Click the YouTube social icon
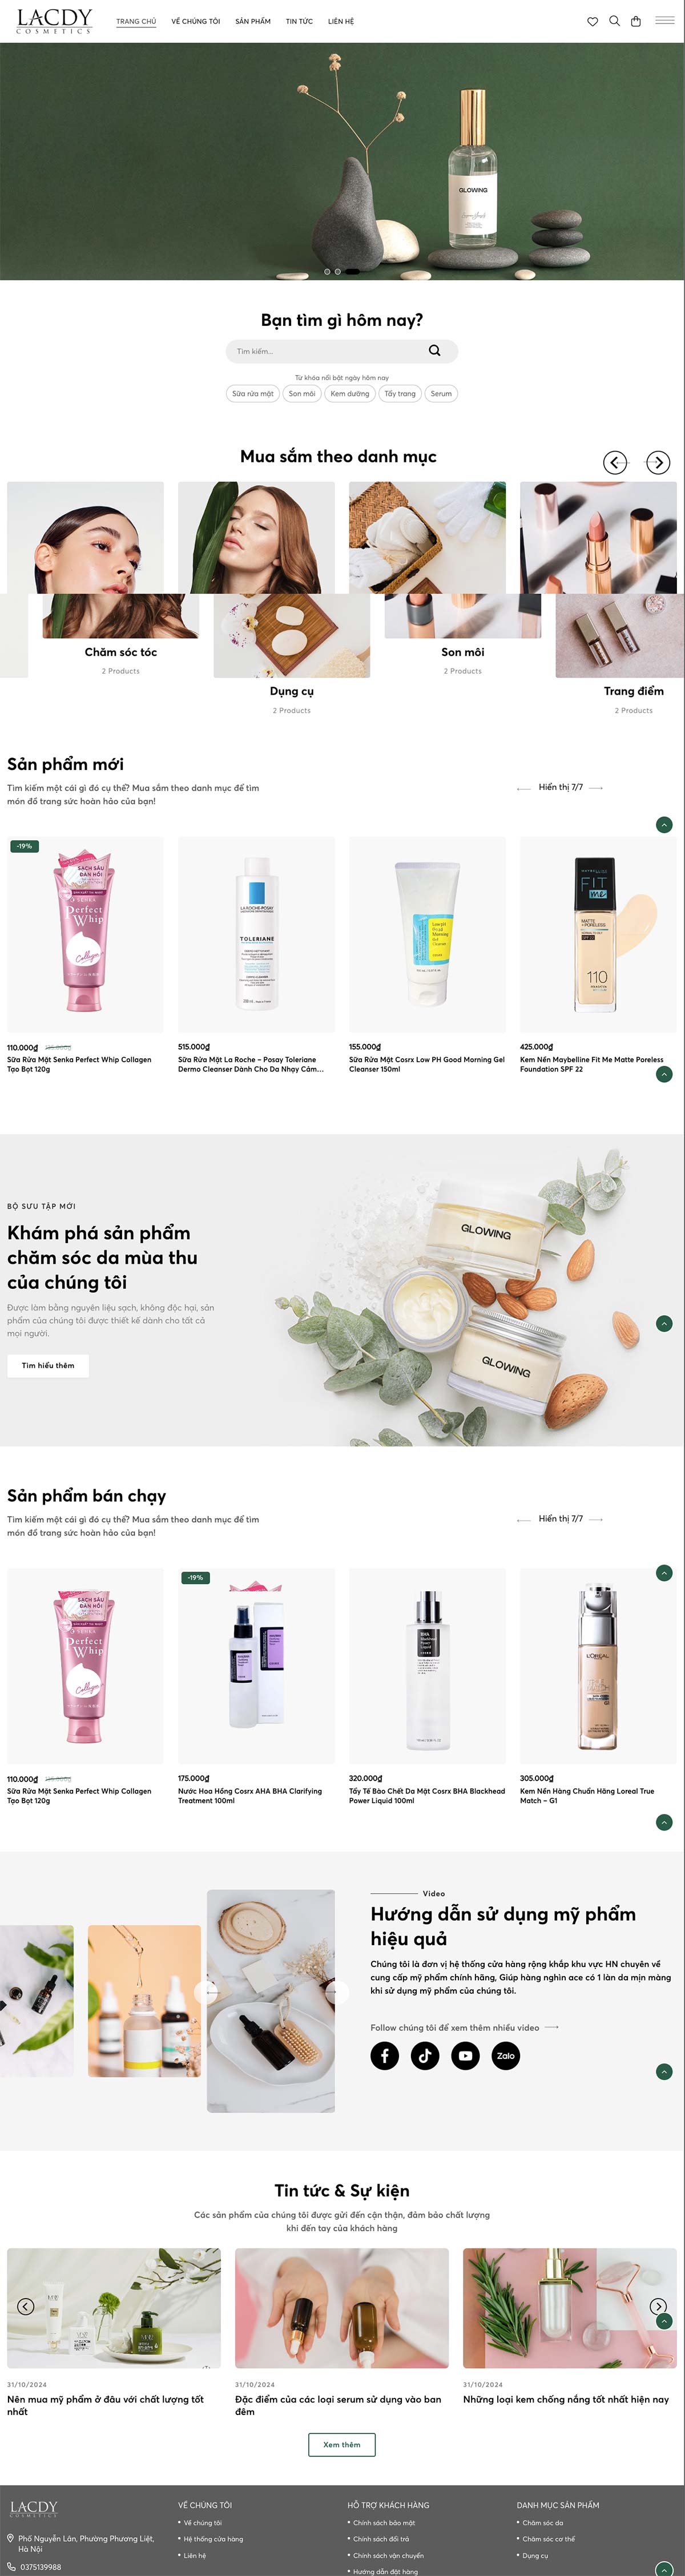685x2576 pixels. tap(465, 2056)
